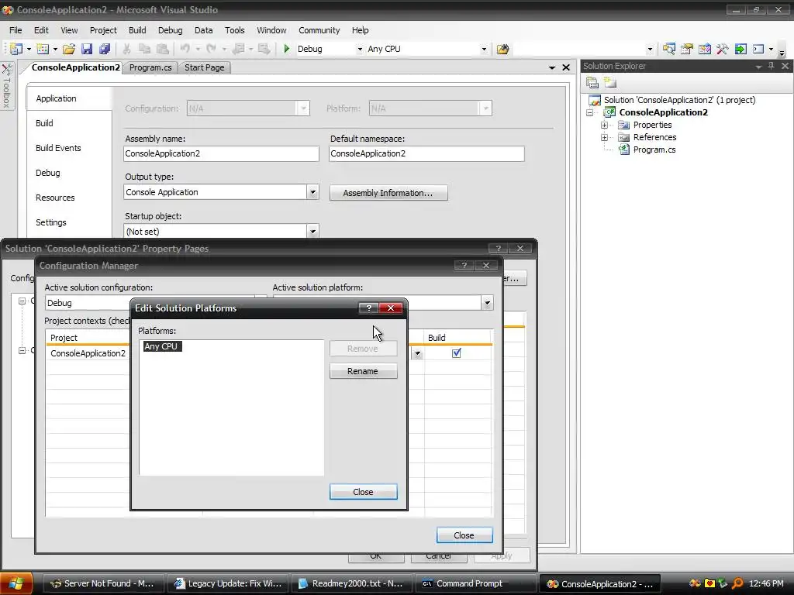Image resolution: width=794 pixels, height=595 pixels.
Task: Open the Object Browser toolbar icon
Action: coord(704,49)
